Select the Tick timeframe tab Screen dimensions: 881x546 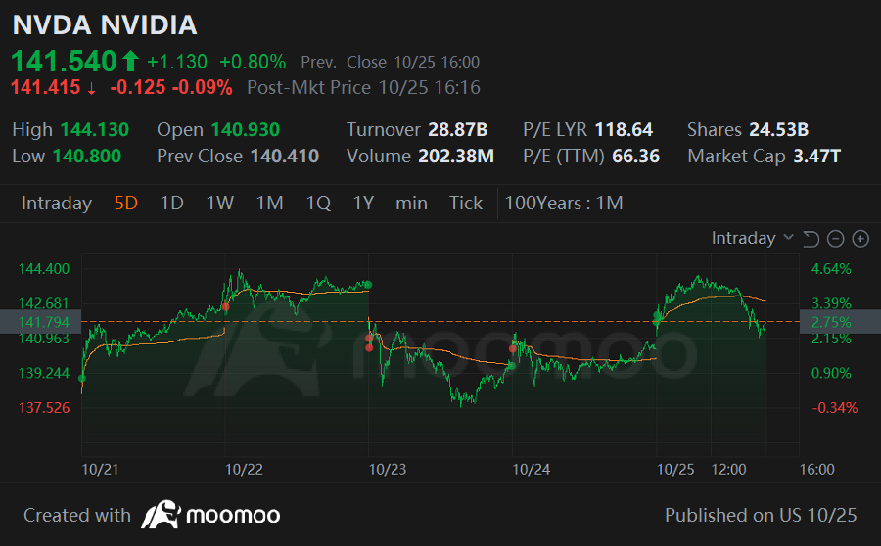point(466,203)
